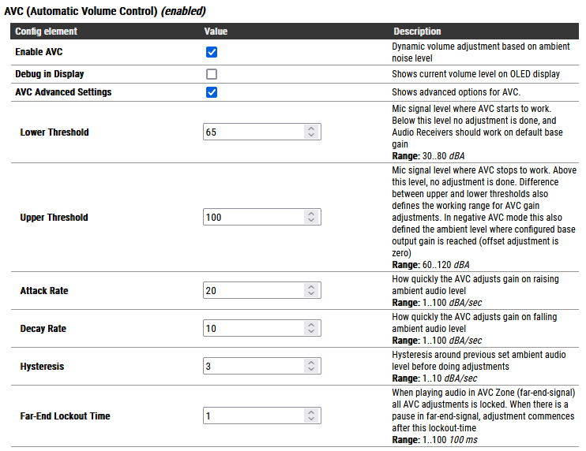Lower Attack Rate using down arrow

[x=311, y=294]
